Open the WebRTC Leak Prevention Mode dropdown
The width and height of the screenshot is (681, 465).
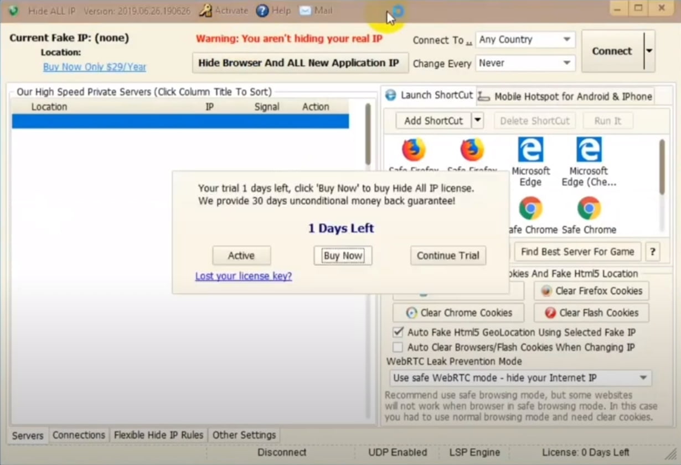(x=520, y=378)
